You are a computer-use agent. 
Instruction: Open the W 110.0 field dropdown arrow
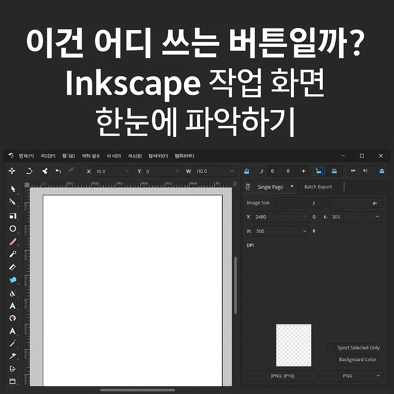pyautogui.click(x=232, y=171)
